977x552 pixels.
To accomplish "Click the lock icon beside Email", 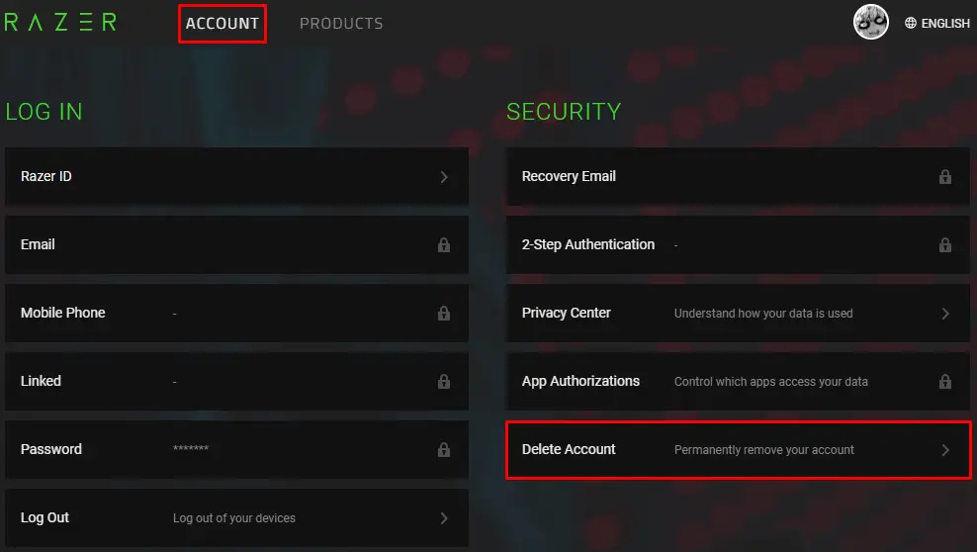I will coord(444,245).
